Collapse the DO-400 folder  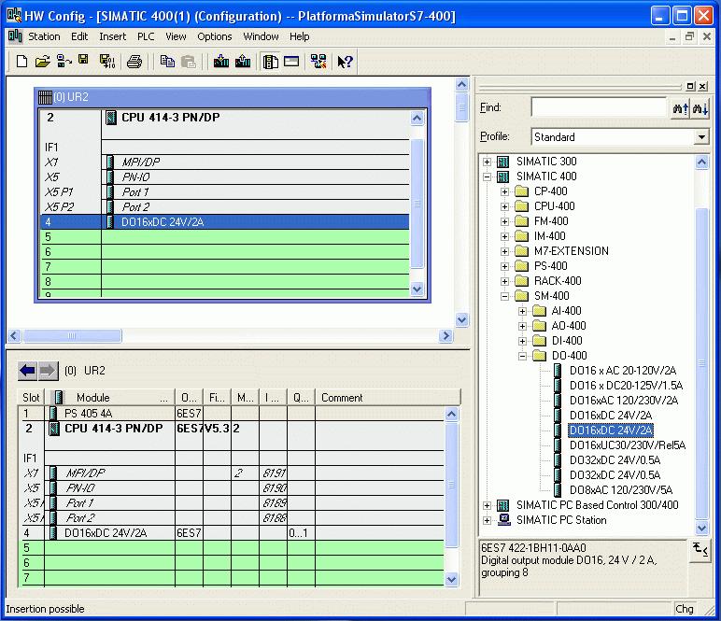click(x=522, y=356)
